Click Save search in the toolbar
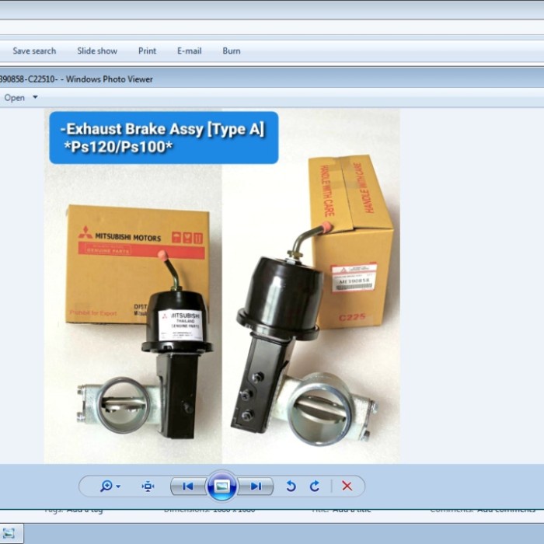 (x=34, y=51)
